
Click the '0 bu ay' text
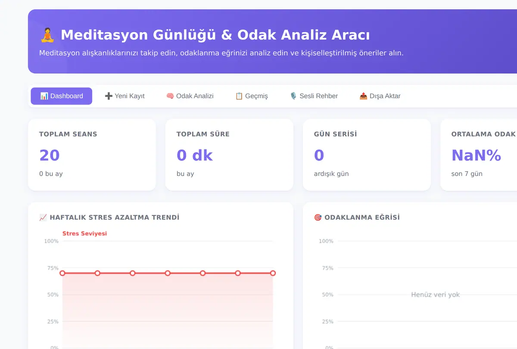point(51,174)
